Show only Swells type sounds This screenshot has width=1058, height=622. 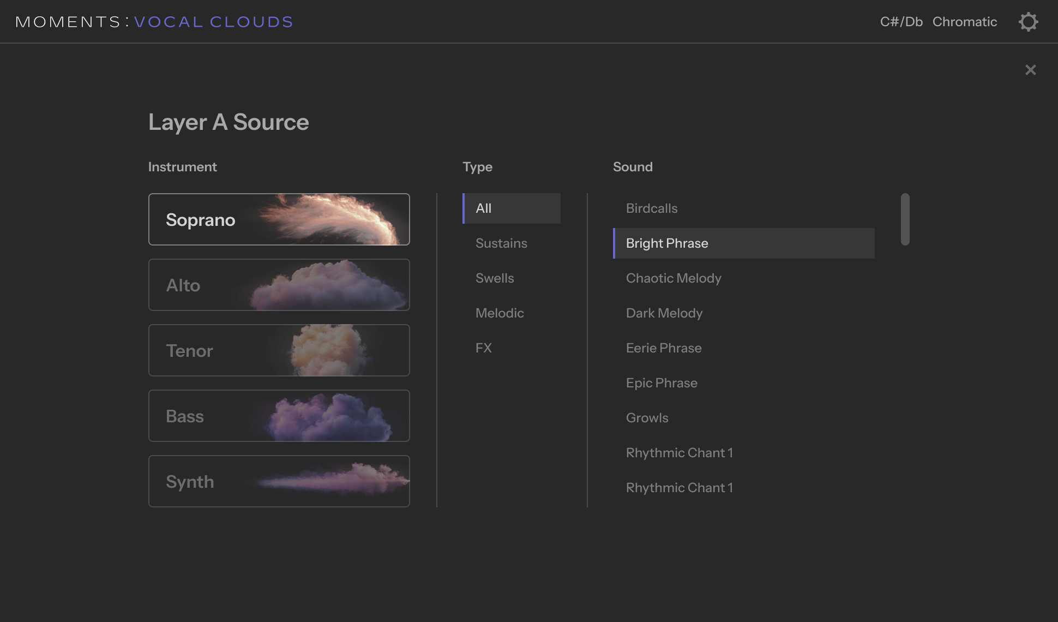495,278
